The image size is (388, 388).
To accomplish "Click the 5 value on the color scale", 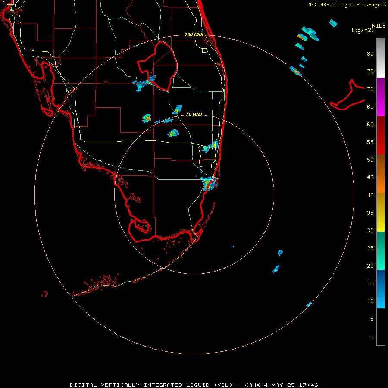I will 372,319.
